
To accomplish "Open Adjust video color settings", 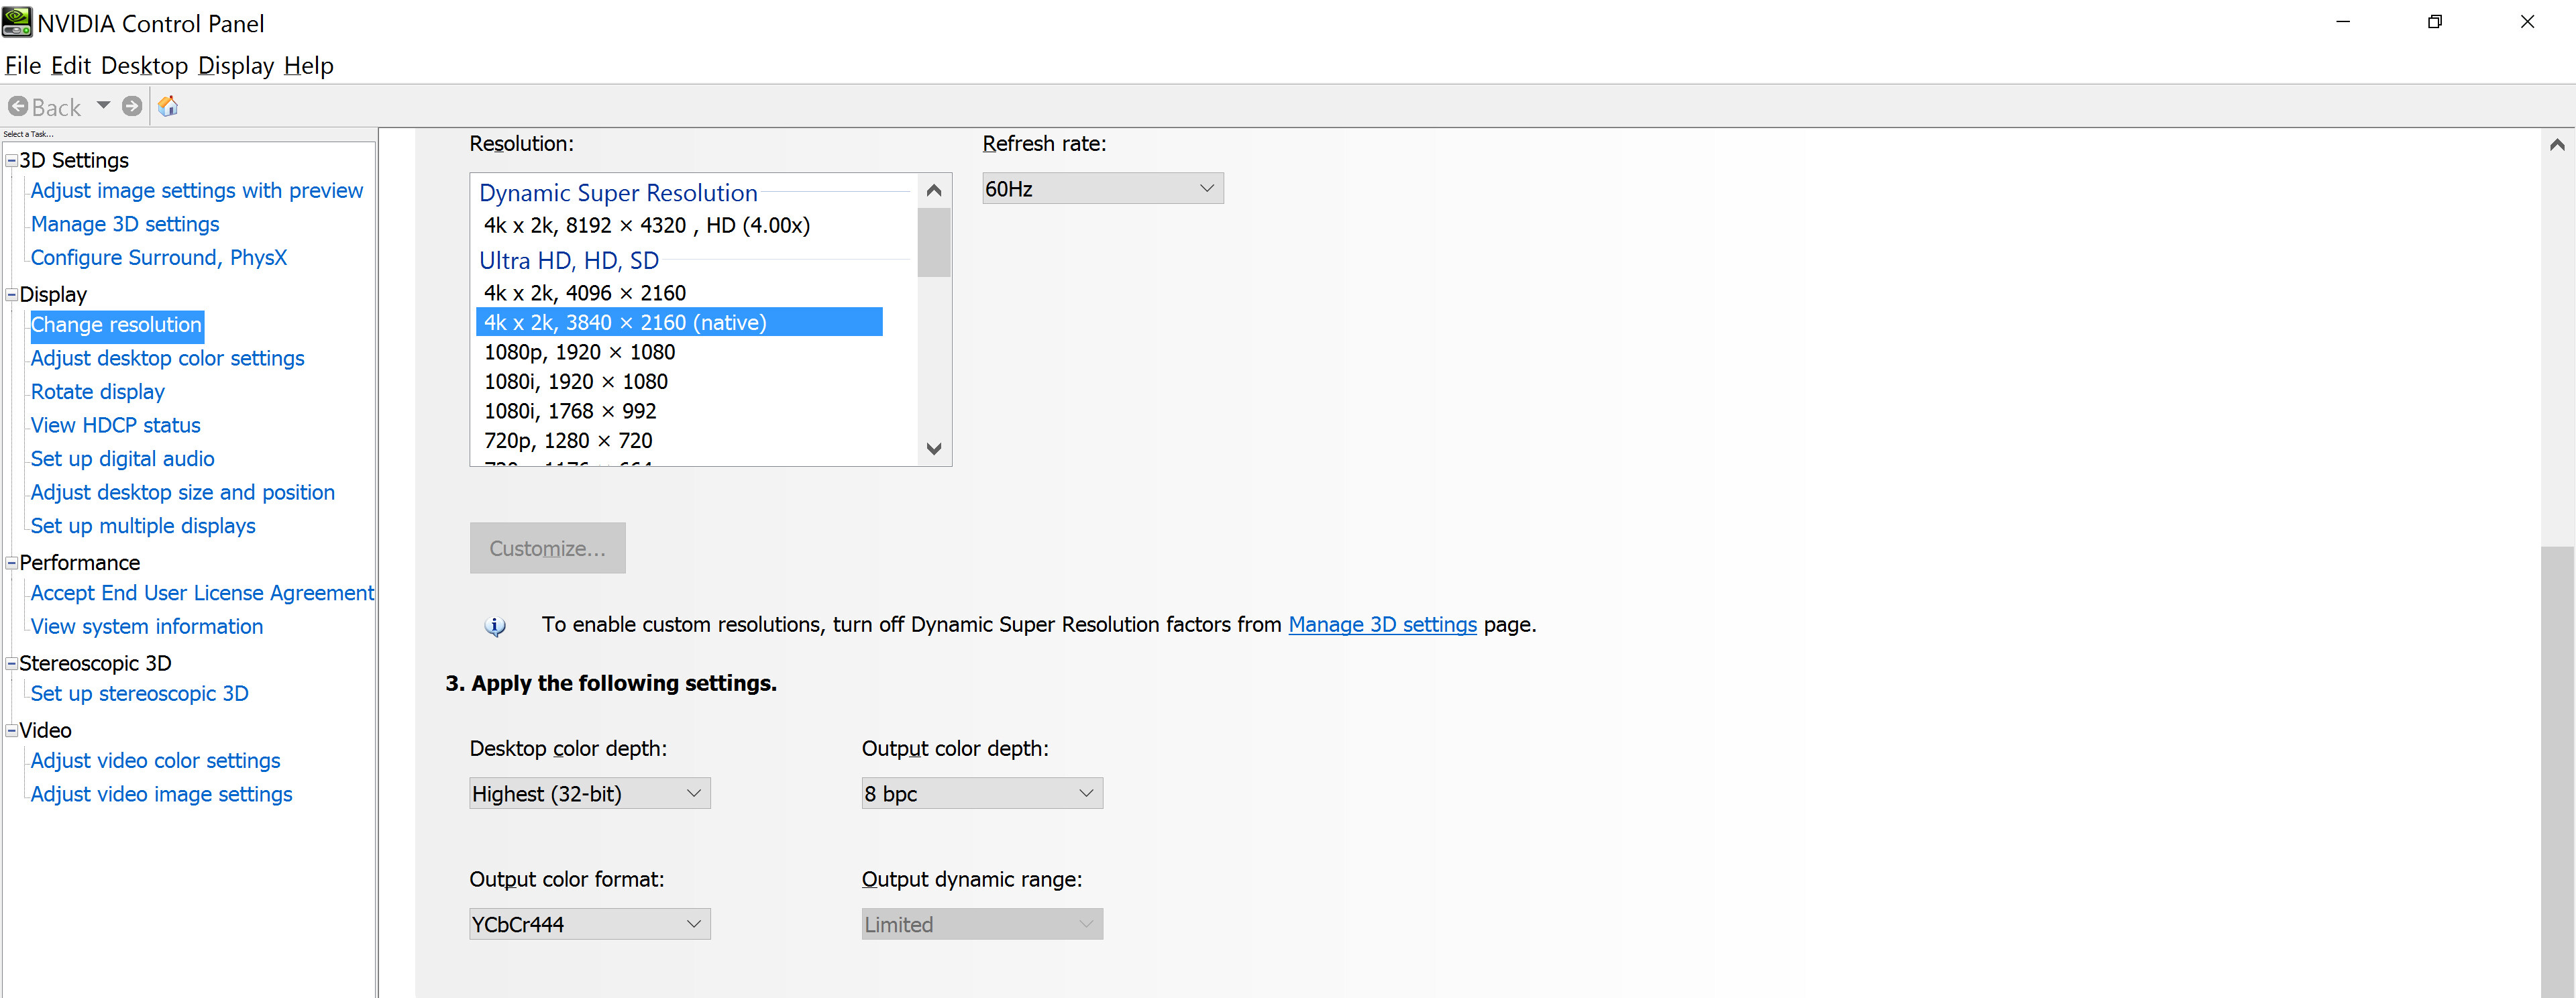I will (x=156, y=761).
